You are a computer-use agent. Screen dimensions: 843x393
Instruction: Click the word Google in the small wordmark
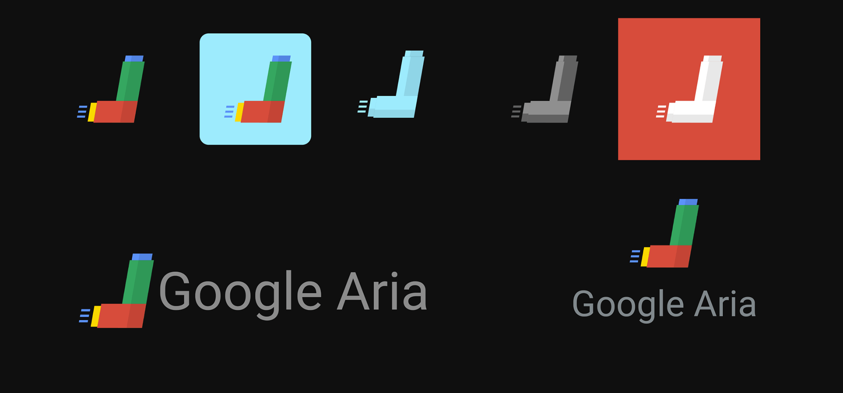click(628, 305)
